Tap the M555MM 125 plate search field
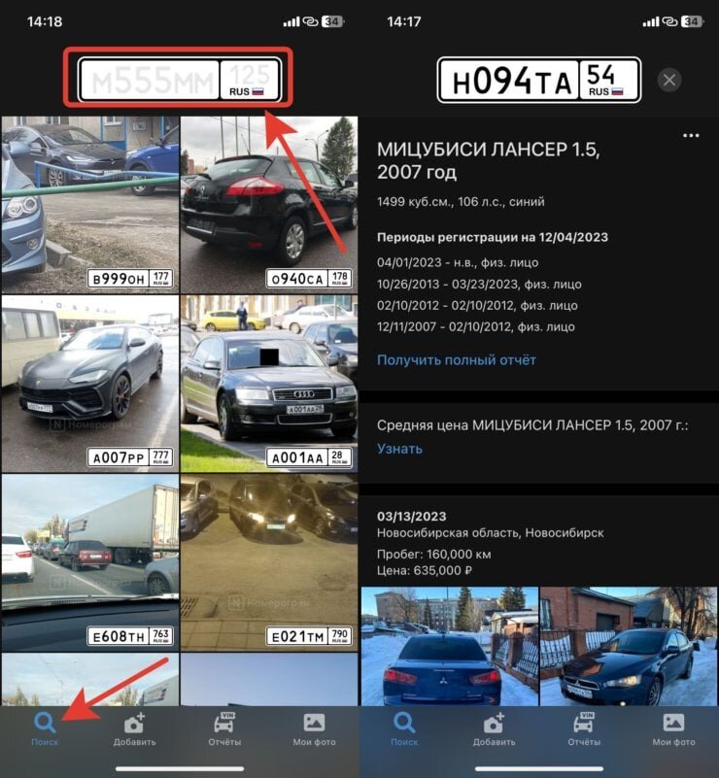The height and width of the screenshot is (778, 719). click(x=180, y=80)
